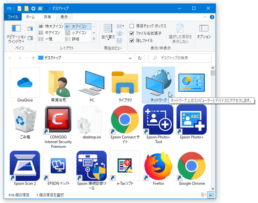
Task: Uncheck the 隠しファイル checkbox
Action: (132, 41)
